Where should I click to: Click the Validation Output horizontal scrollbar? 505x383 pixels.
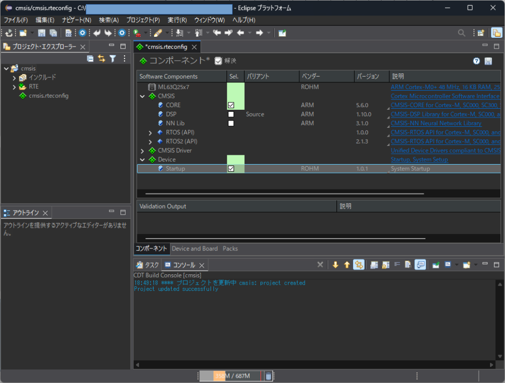(285, 239)
